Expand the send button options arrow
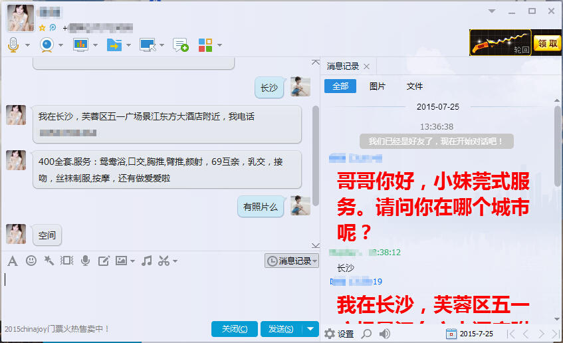This screenshot has width=563, height=343. (310, 329)
